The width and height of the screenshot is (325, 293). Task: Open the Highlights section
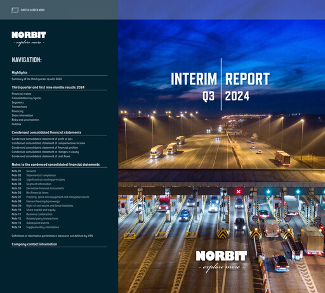[20, 72]
